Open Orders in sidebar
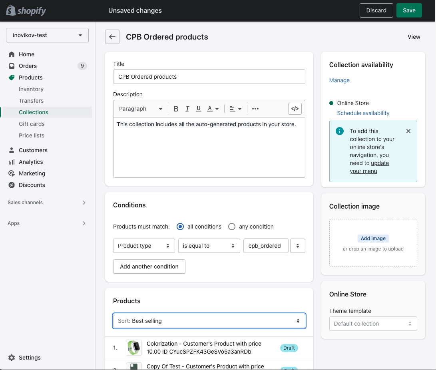436x370 pixels. coord(28,66)
